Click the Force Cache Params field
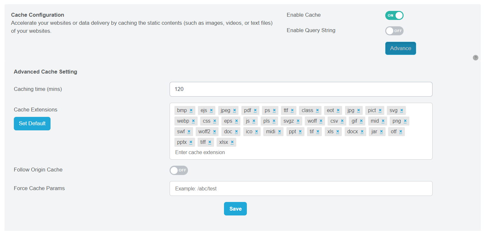The width and height of the screenshot is (485, 236). pyautogui.click(x=301, y=189)
